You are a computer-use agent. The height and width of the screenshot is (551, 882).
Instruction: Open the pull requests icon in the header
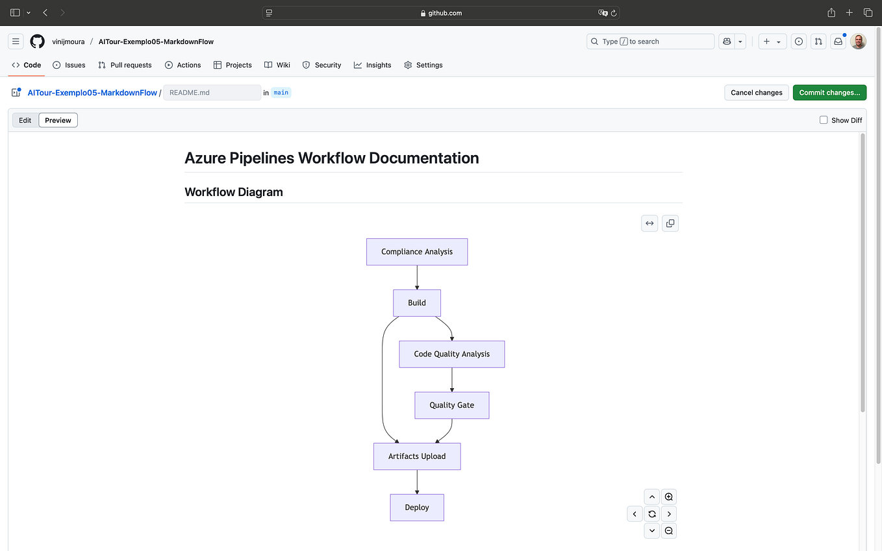point(818,41)
